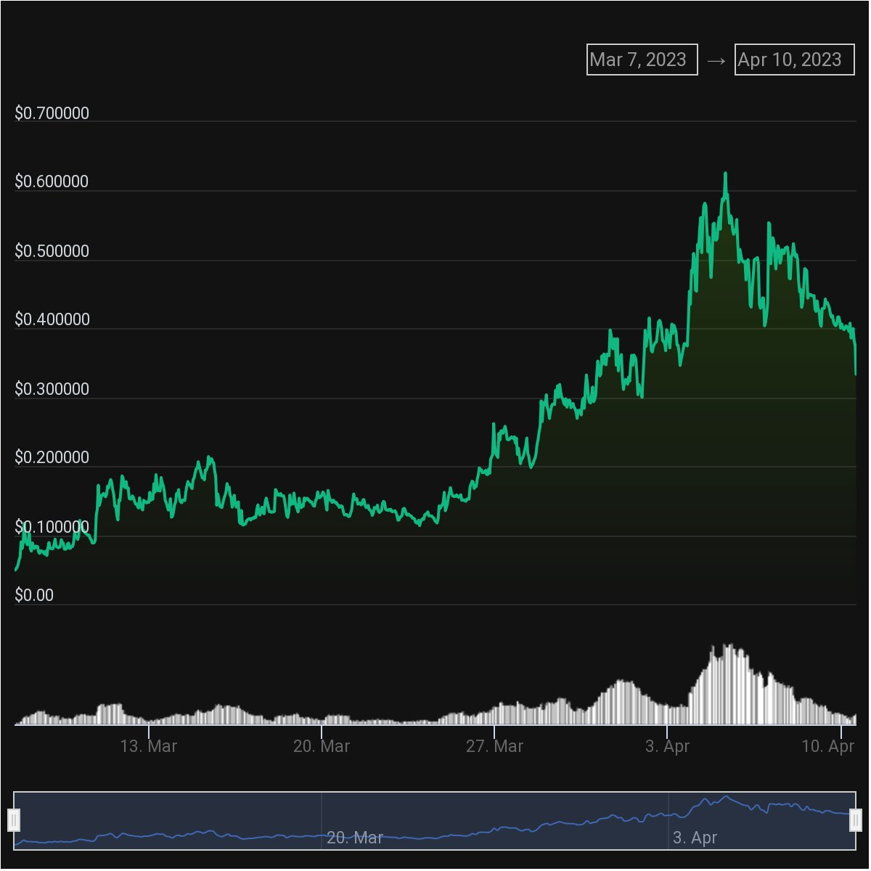Click the blue line's peak in the range navigator
This screenshot has height=871, width=871.
[x=726, y=797]
